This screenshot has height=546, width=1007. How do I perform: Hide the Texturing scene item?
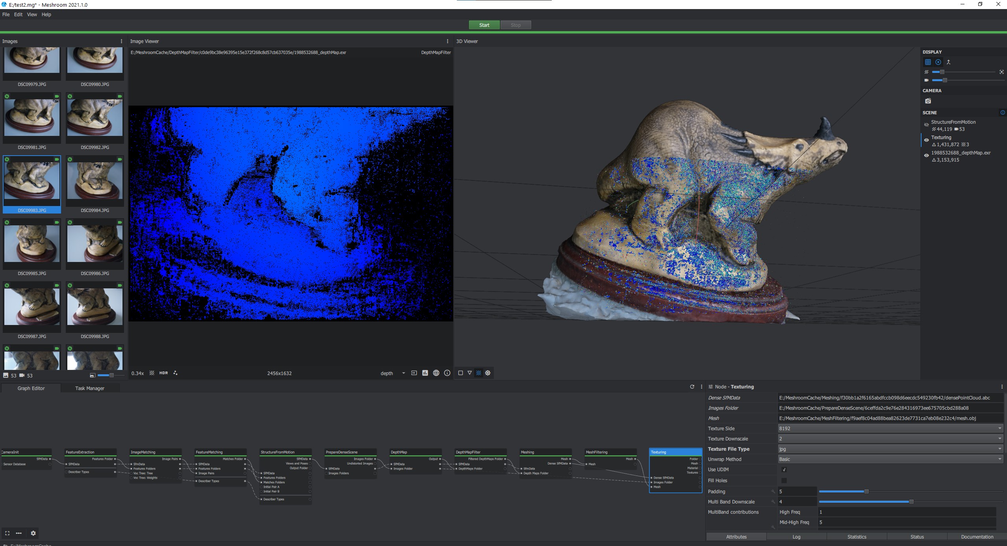(x=926, y=140)
